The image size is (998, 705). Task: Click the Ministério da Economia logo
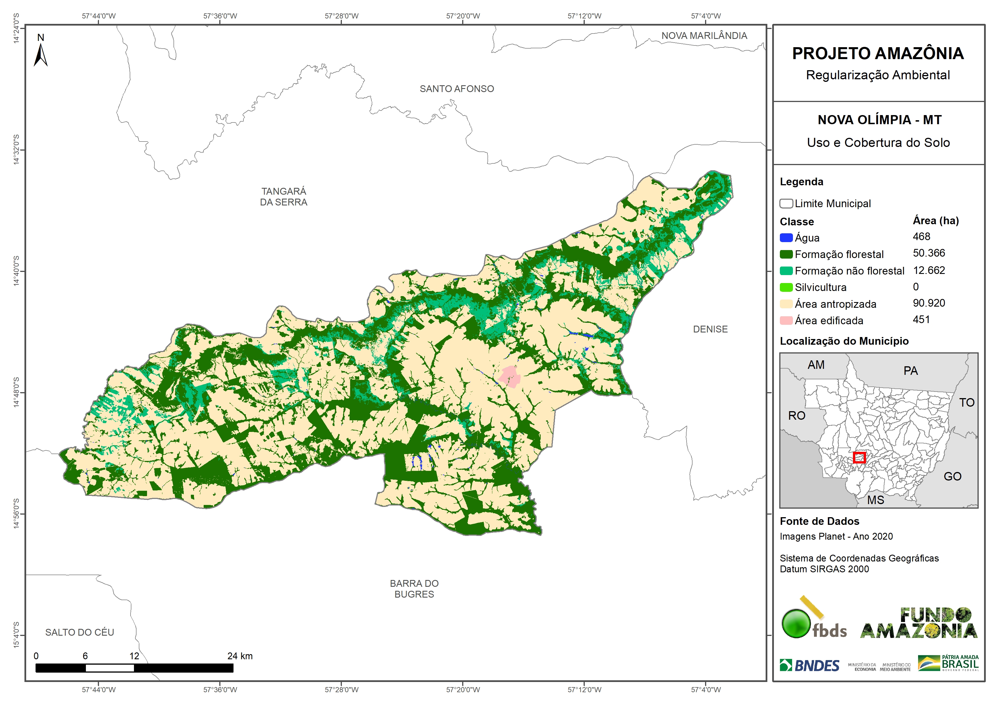coord(862,667)
